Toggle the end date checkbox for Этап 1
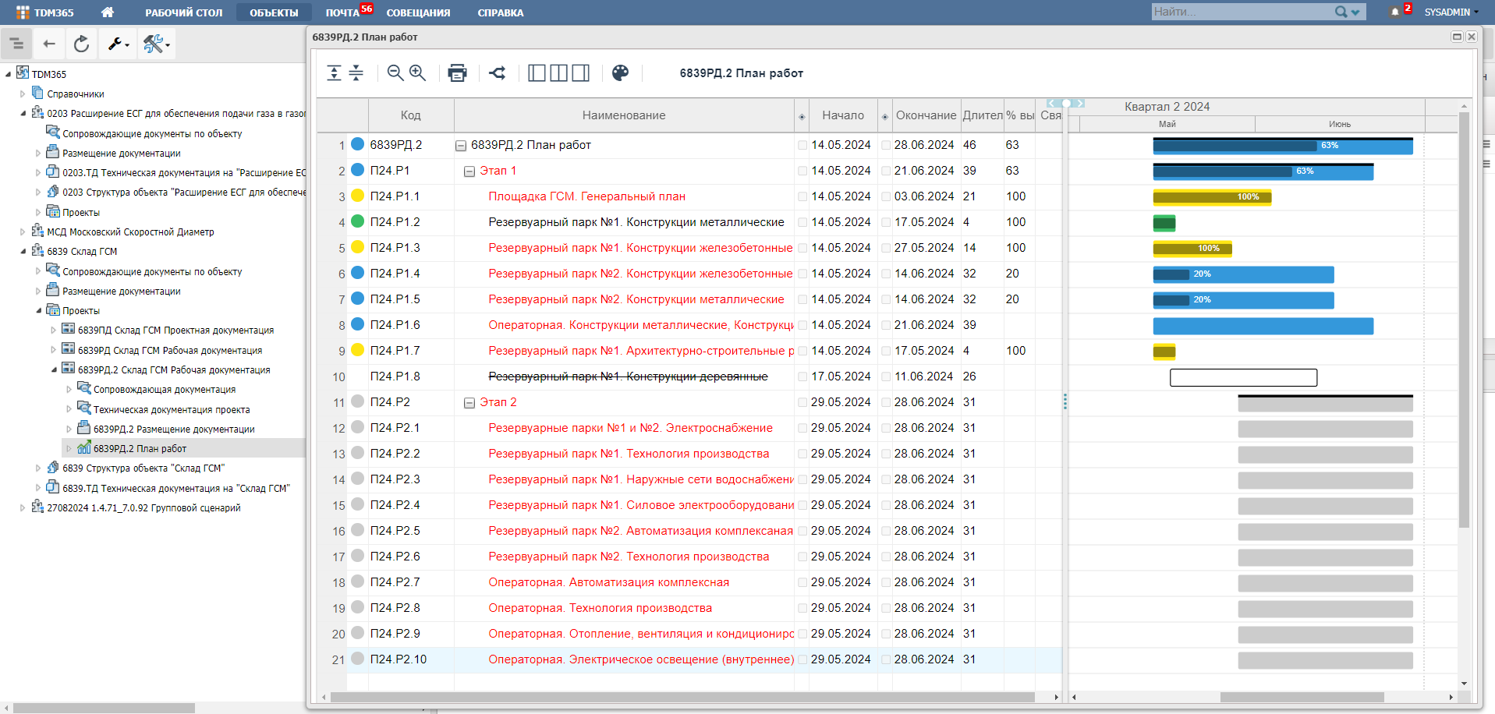 click(x=886, y=171)
